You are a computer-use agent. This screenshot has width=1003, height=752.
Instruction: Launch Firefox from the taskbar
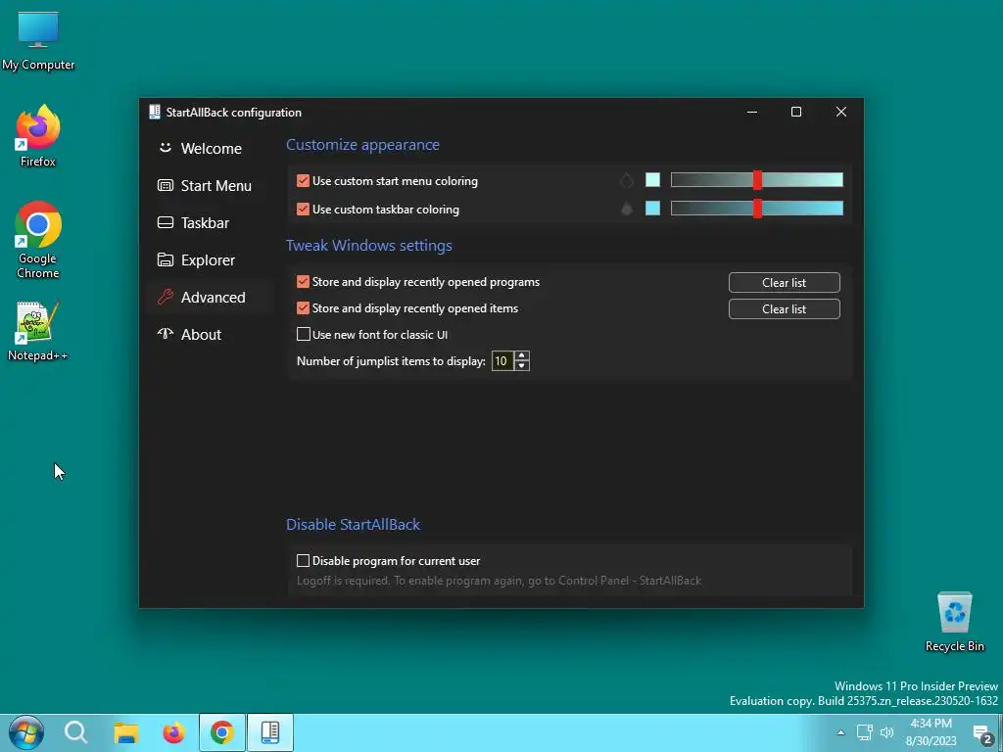click(173, 732)
